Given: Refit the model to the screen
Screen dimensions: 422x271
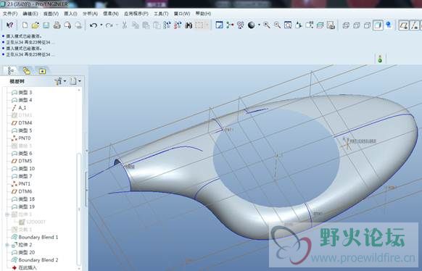Looking at the screenshot, I should coord(288,25).
